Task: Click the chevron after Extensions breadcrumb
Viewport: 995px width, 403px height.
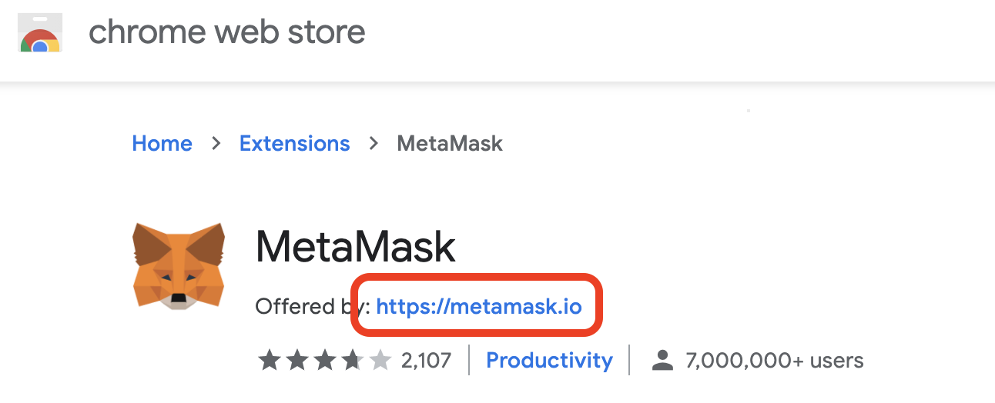Action: (374, 144)
